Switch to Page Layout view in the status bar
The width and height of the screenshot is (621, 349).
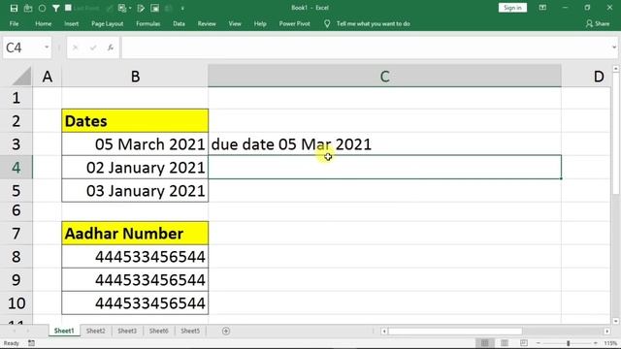(505, 343)
